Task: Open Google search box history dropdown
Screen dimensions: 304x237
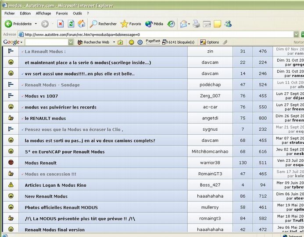Action: 71,42
